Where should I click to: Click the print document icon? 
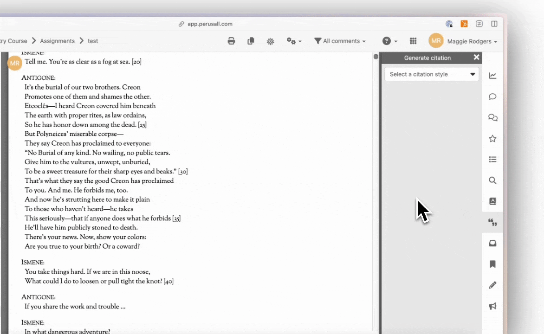231,41
